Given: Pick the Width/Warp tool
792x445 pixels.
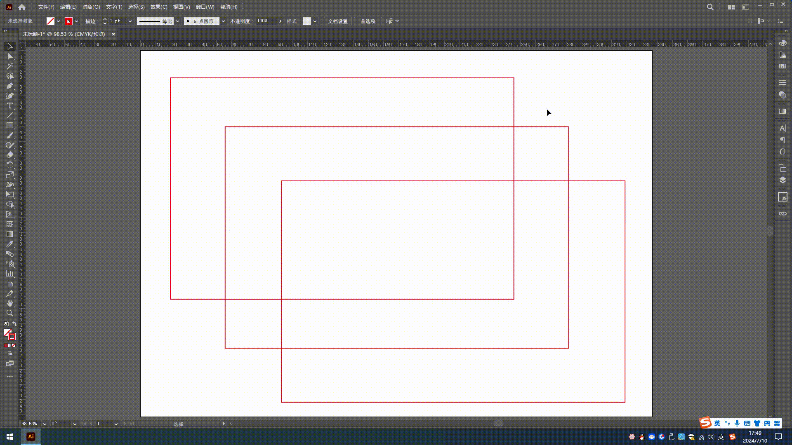Looking at the screenshot, I should click(x=10, y=185).
